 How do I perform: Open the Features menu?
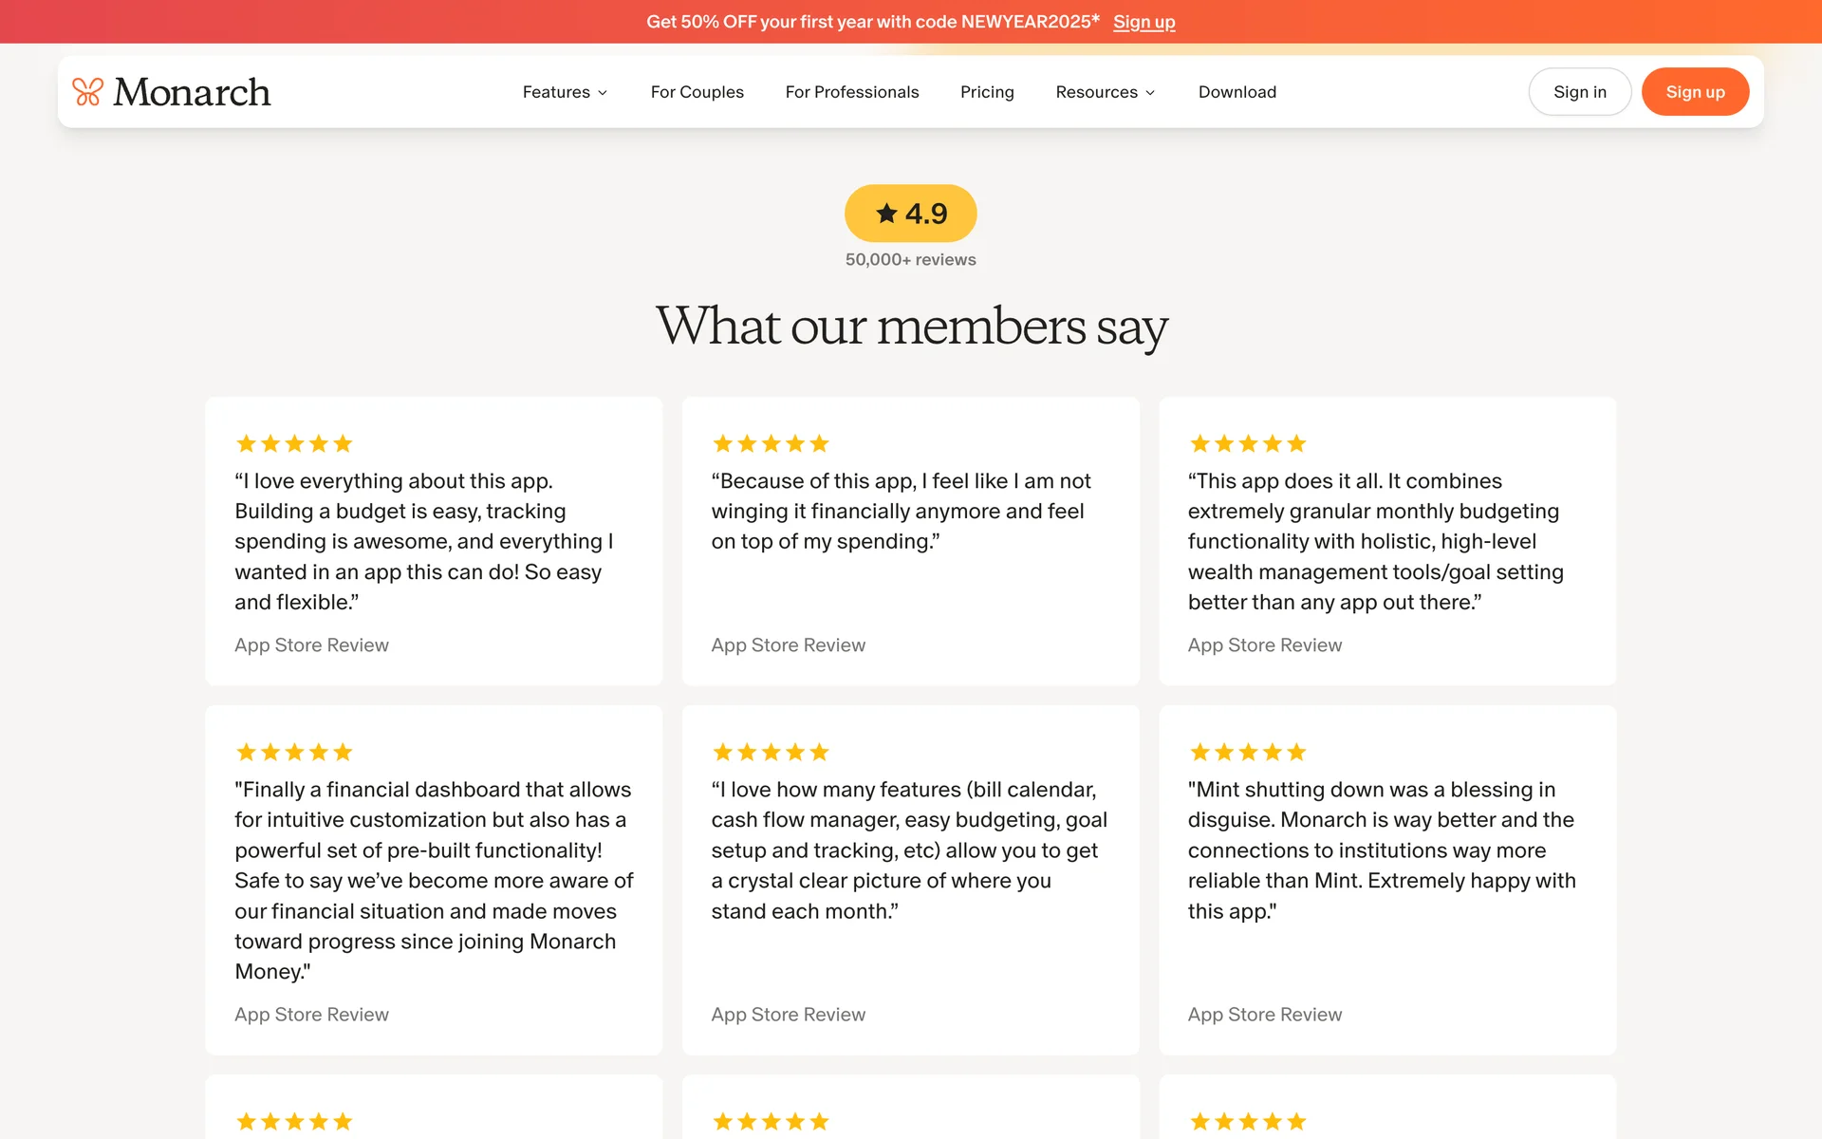tap(556, 92)
